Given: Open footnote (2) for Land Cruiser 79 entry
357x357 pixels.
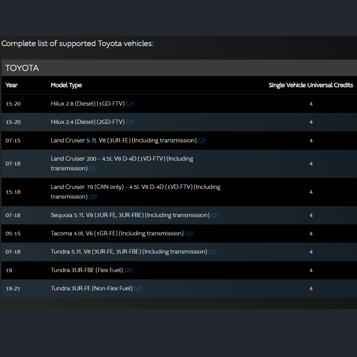Looking at the screenshot, I should coord(93,196).
